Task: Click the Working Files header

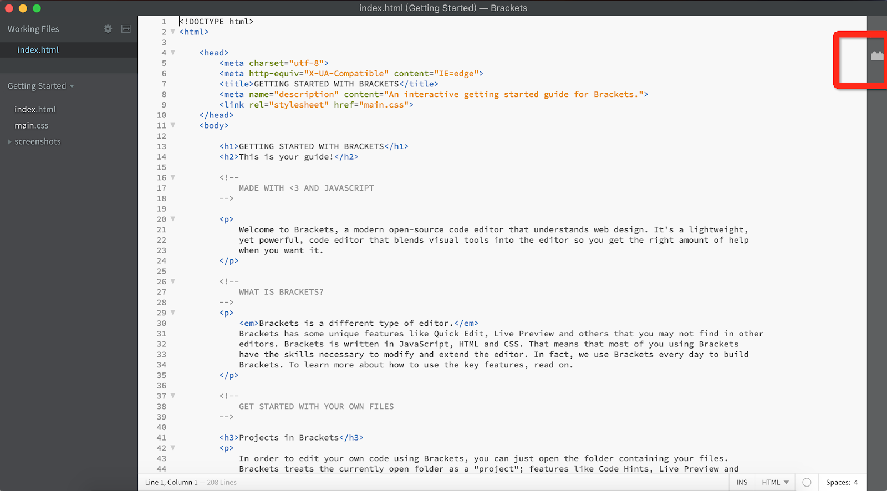Action: tap(33, 29)
